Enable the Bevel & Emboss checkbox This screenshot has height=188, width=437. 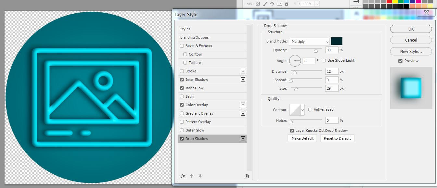[182, 46]
